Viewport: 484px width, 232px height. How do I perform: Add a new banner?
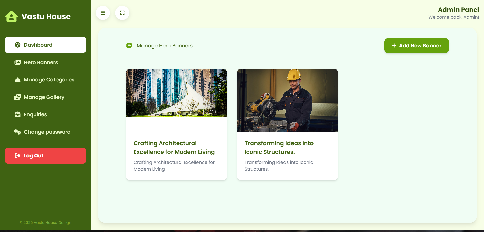[416, 46]
